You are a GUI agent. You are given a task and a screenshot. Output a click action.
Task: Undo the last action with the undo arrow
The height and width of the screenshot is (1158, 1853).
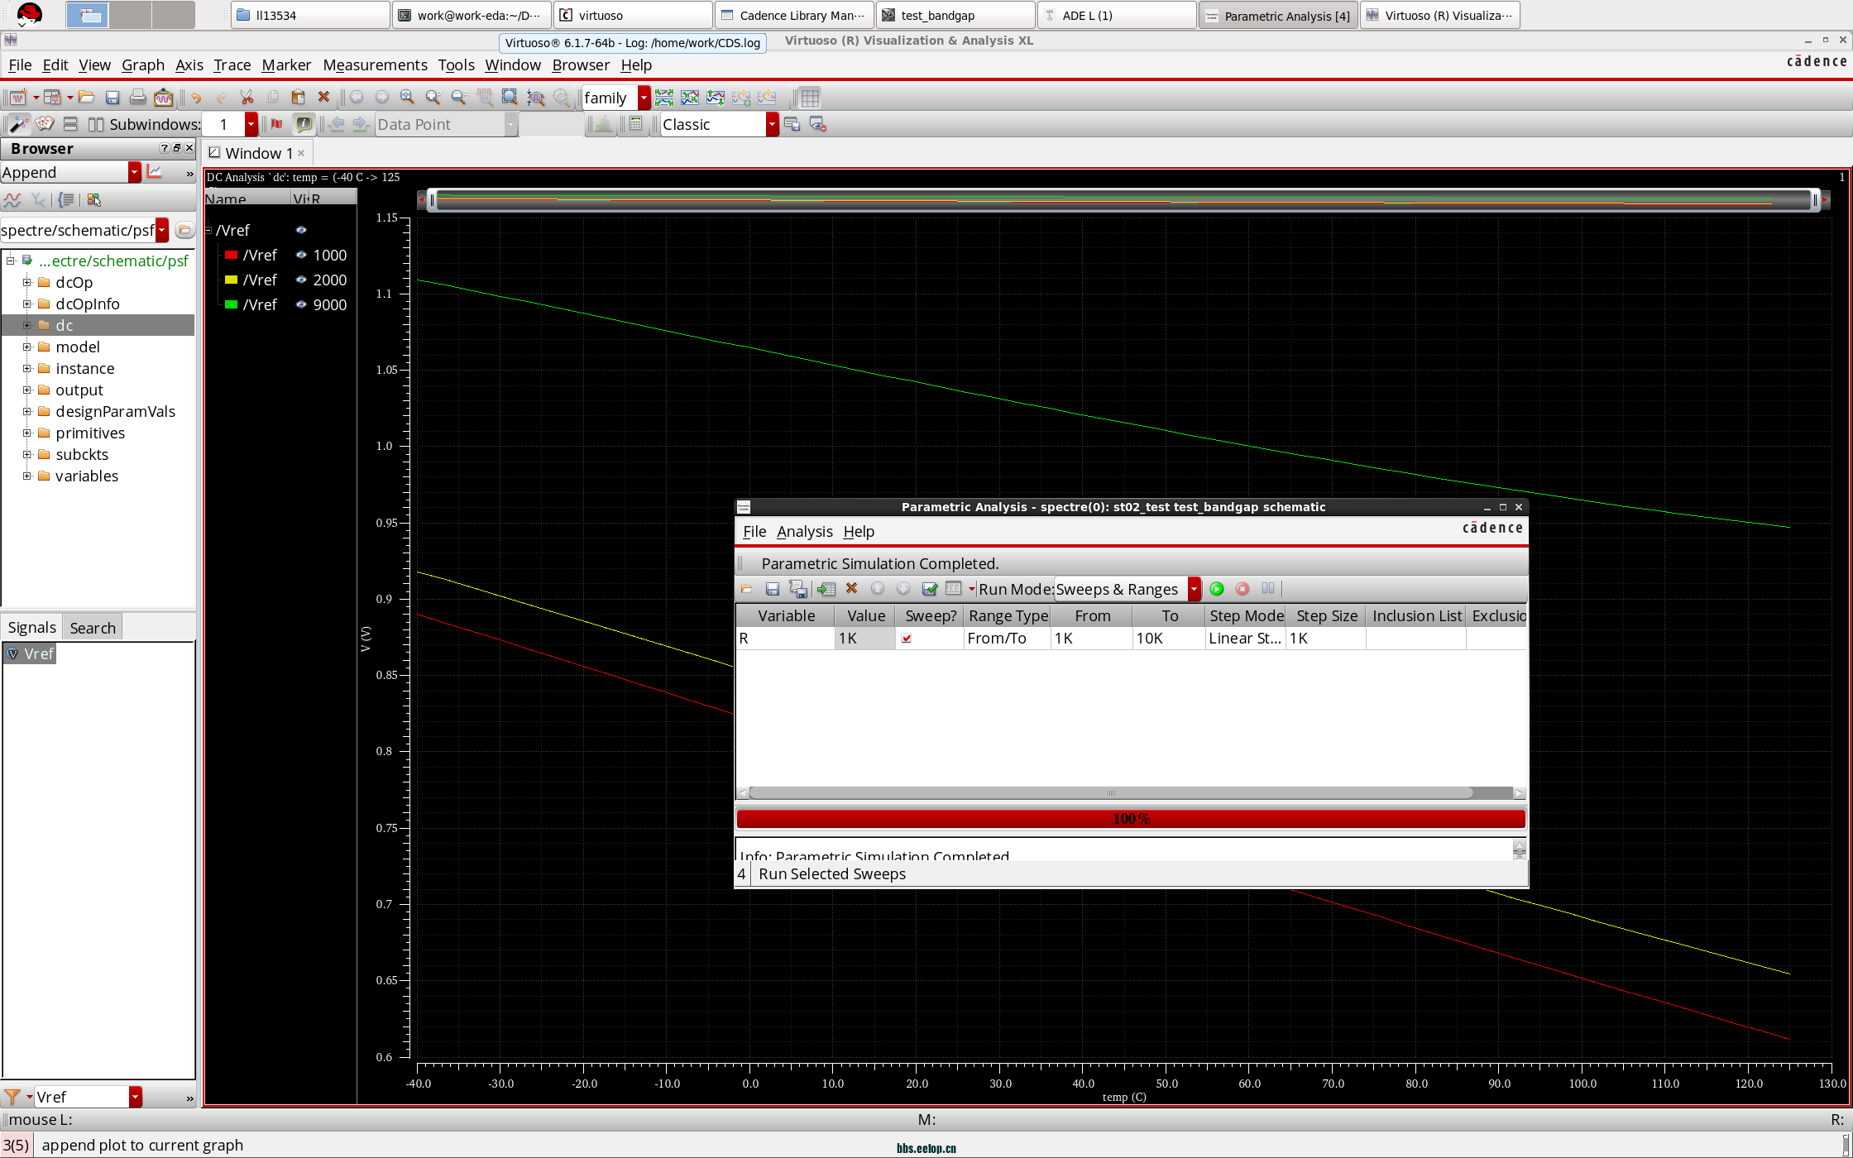(196, 98)
